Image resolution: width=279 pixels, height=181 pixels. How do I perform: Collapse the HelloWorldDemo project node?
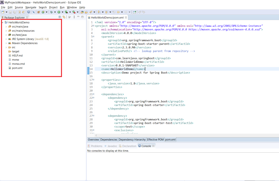(2, 22)
